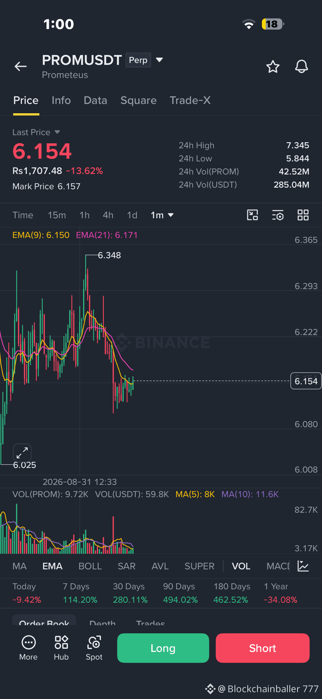Tap the 90 Days 494.02% performance
The image size is (322, 699).
(x=180, y=593)
